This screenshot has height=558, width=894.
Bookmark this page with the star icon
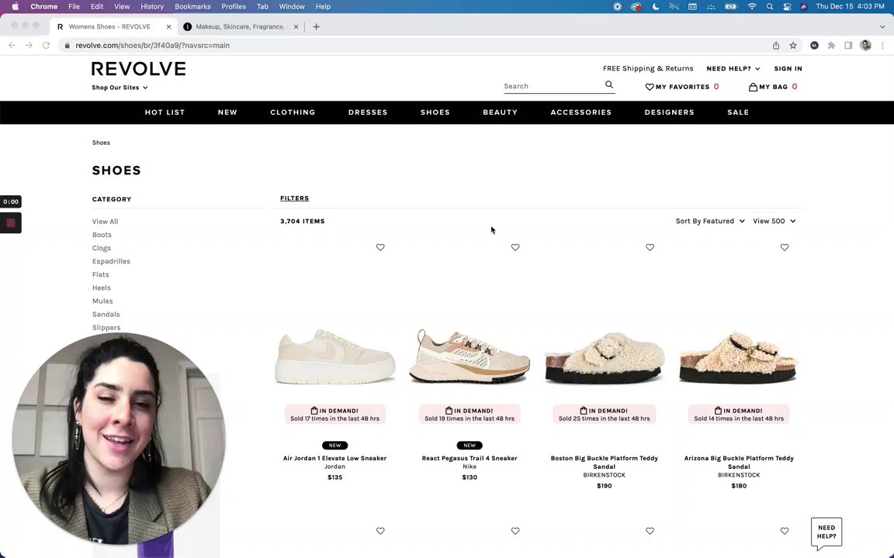click(792, 46)
